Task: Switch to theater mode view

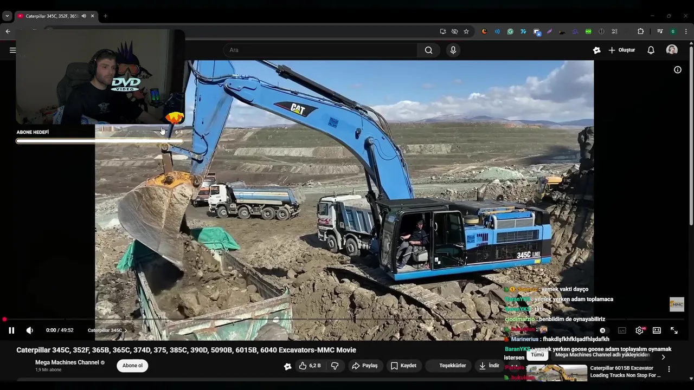Action: (657, 330)
